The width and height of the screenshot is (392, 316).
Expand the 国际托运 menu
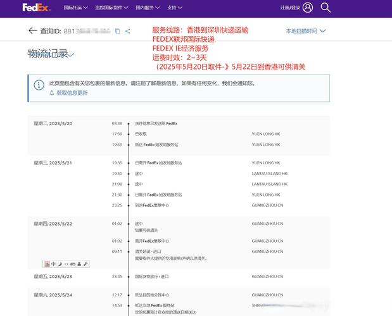click(x=75, y=8)
